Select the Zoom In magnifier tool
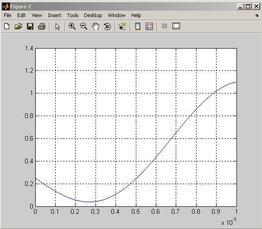 [72, 26]
